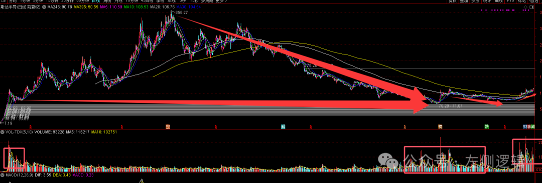542x183 pixels.
Task: Switch to the 周线 period tab
Action: click(x=107, y=1)
